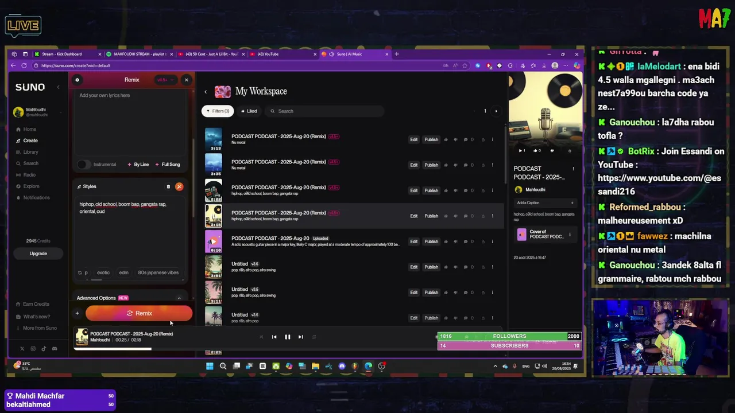The width and height of the screenshot is (735, 413).
Task: Toggle repeat in the player
Action: pos(314,337)
